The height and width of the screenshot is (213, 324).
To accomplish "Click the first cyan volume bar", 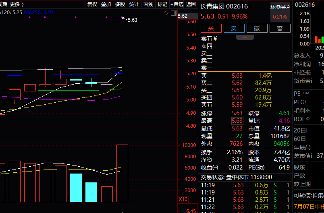I will 76,188.
